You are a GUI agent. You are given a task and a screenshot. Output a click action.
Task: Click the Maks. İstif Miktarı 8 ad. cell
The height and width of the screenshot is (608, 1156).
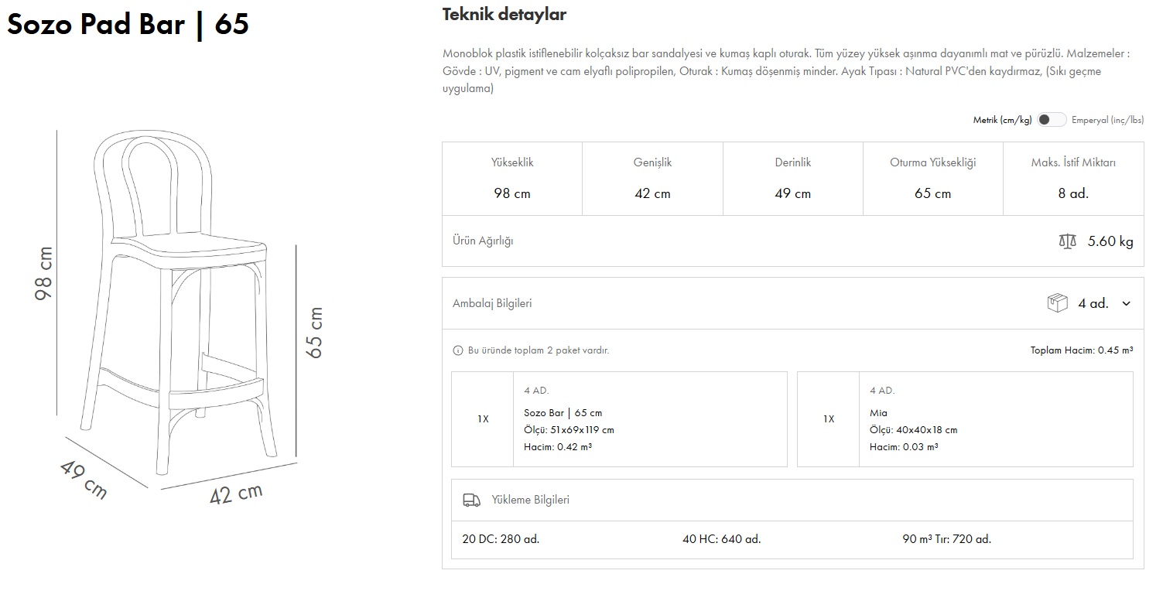pyautogui.click(x=1072, y=178)
